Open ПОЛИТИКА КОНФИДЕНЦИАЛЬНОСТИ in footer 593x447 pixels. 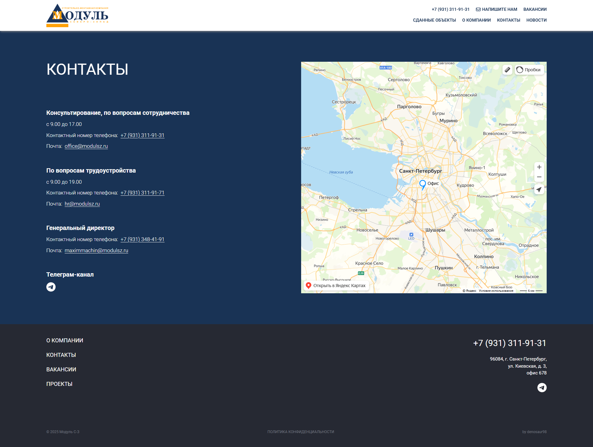point(301,432)
